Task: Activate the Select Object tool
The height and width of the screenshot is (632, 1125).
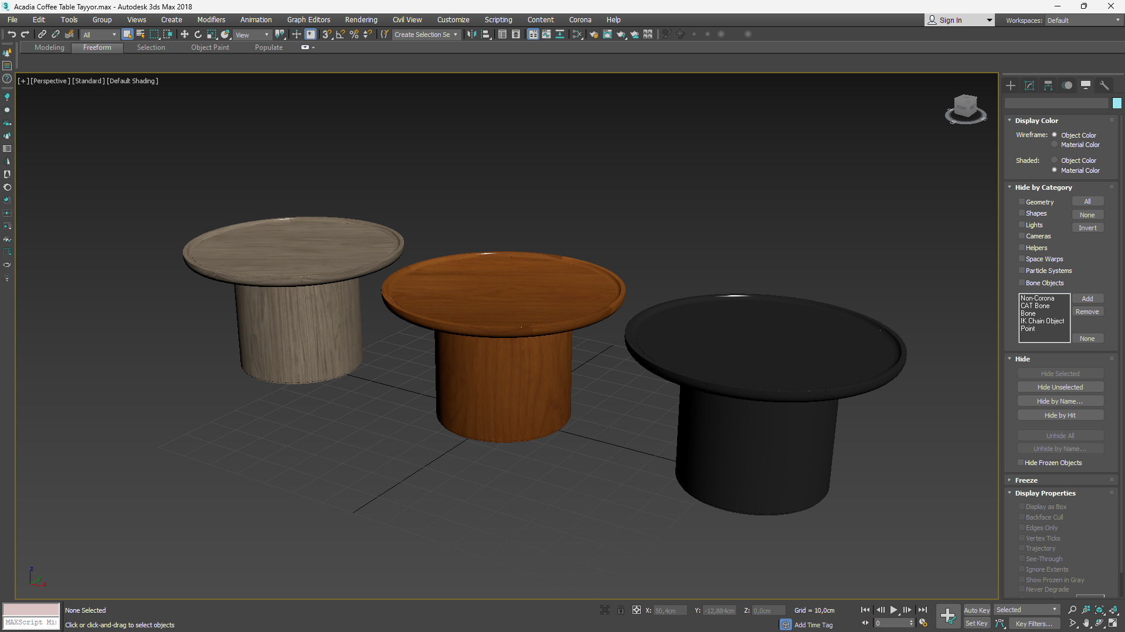Action: [127, 35]
